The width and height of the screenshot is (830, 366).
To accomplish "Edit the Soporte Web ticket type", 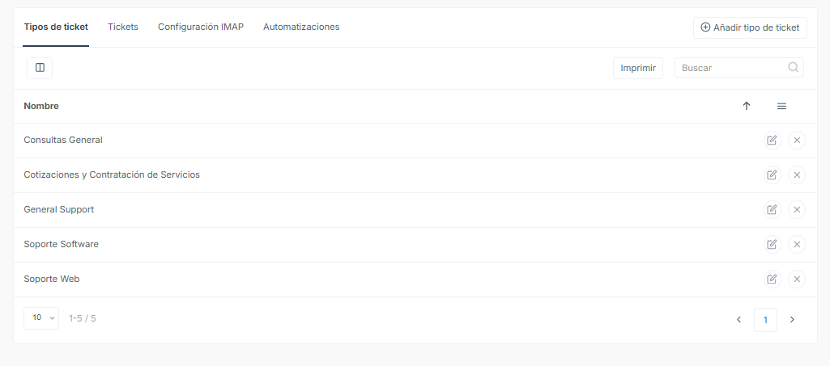I will coord(772,280).
